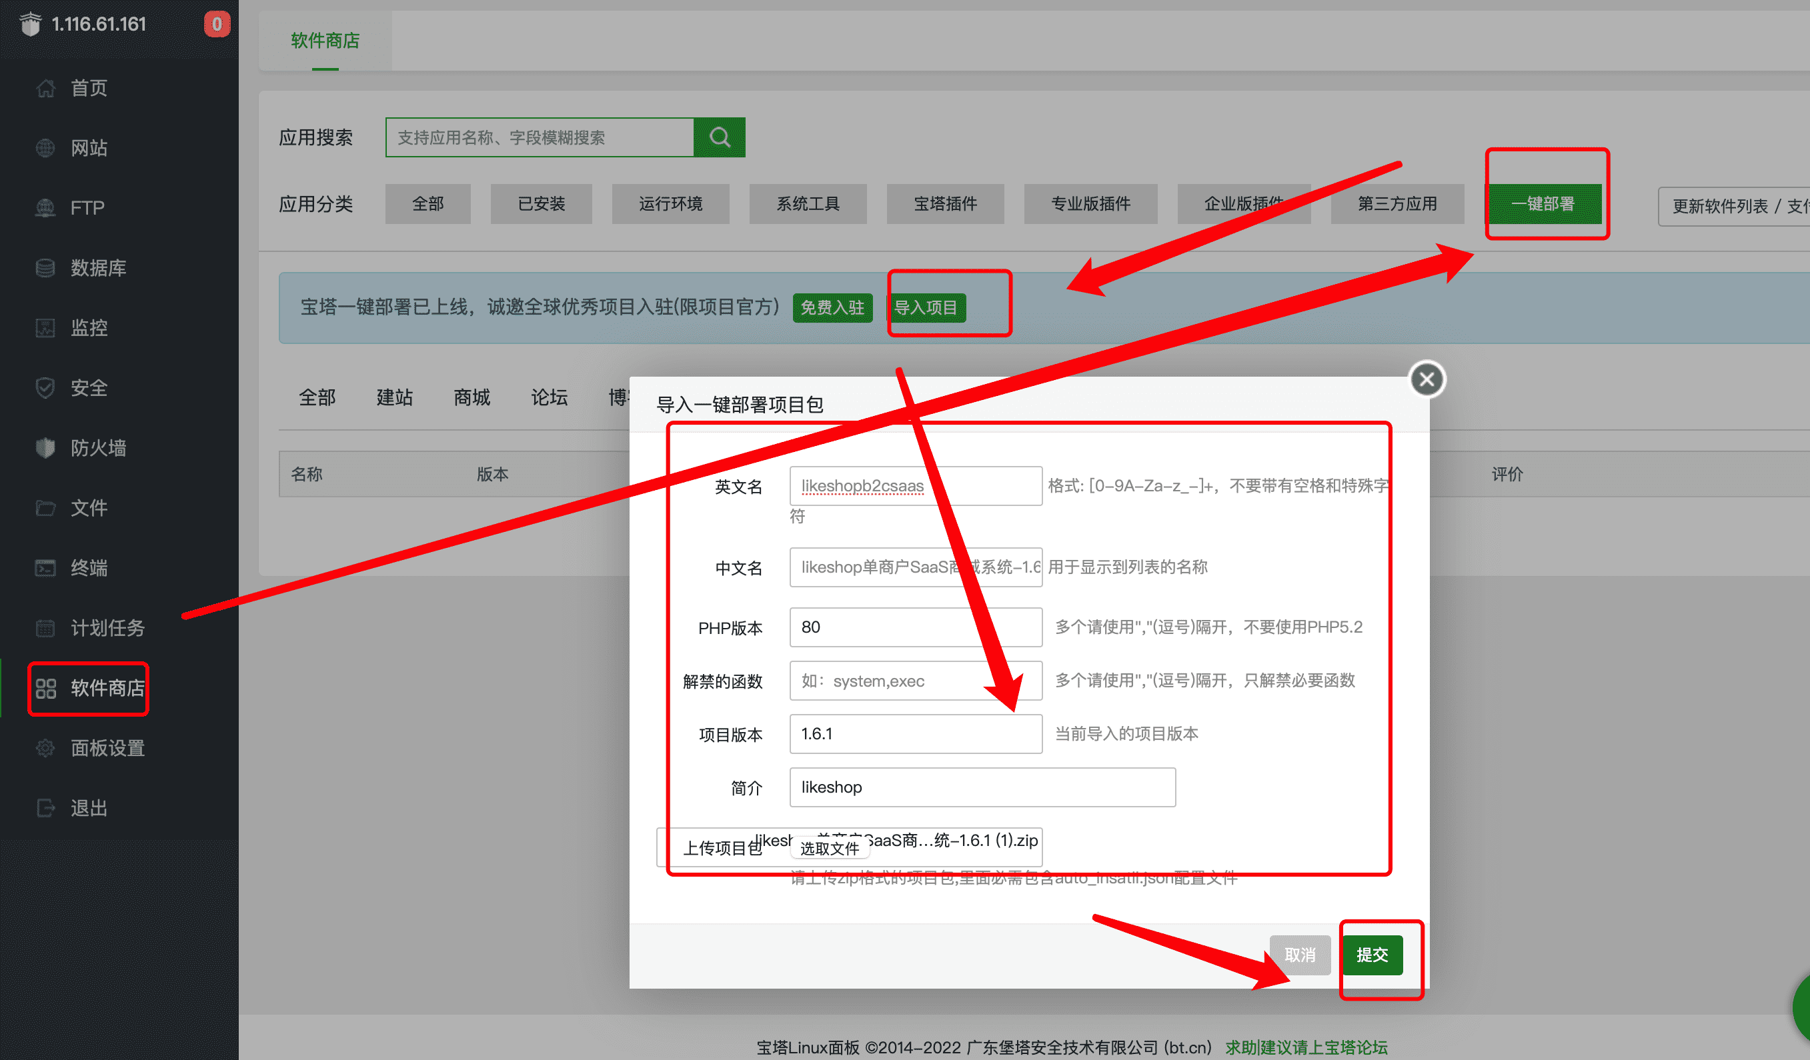Select the 系统工具 category

[x=808, y=204]
